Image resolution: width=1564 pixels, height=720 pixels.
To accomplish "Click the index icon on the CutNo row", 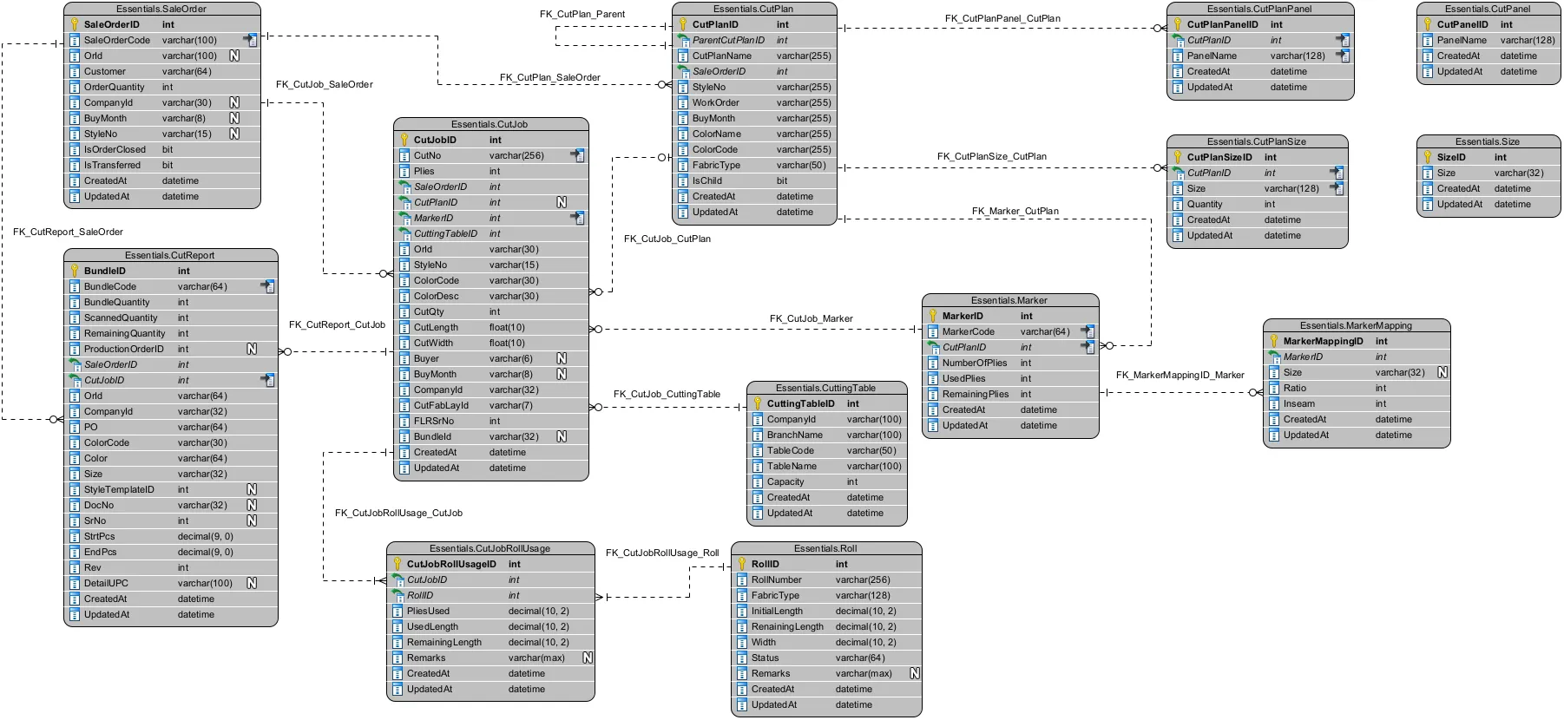I will click(x=577, y=155).
